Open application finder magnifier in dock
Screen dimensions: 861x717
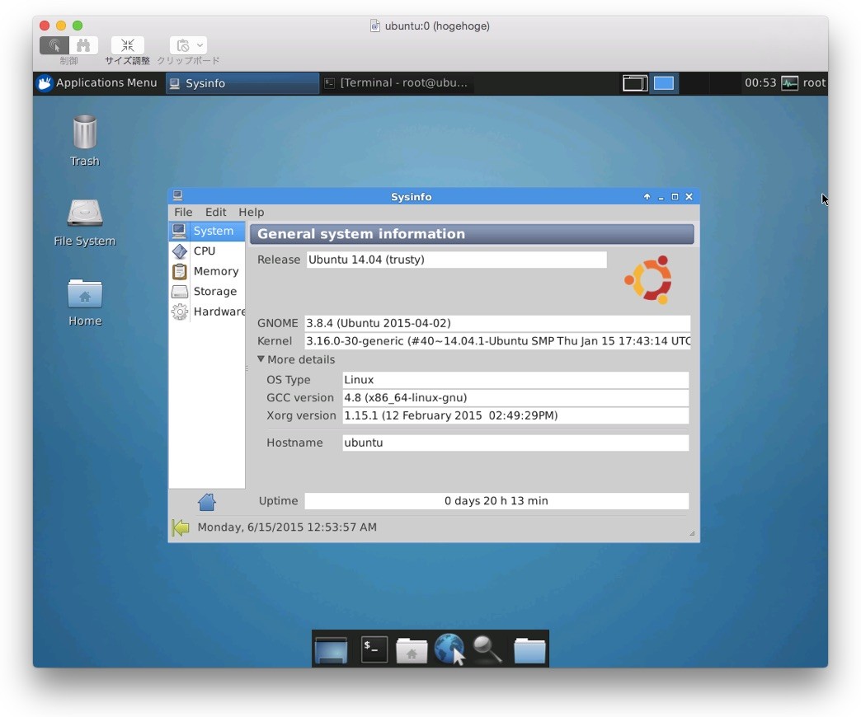(487, 649)
